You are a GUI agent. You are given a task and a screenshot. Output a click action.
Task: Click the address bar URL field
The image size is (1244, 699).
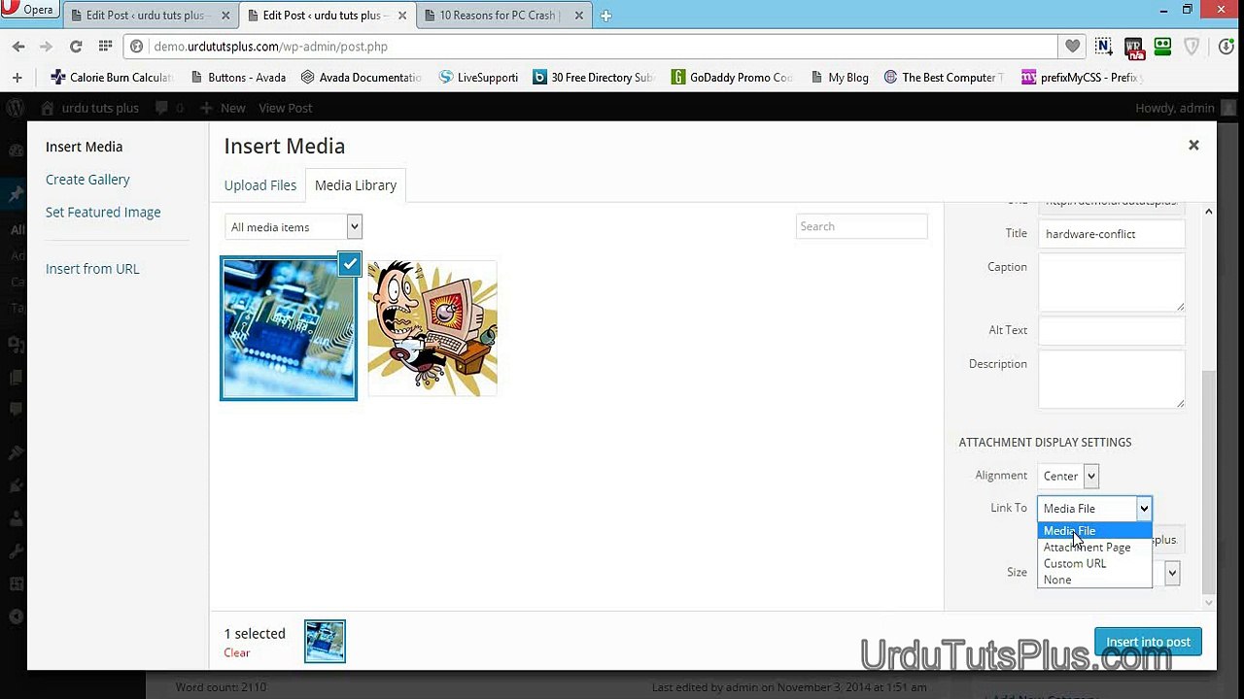590,46
